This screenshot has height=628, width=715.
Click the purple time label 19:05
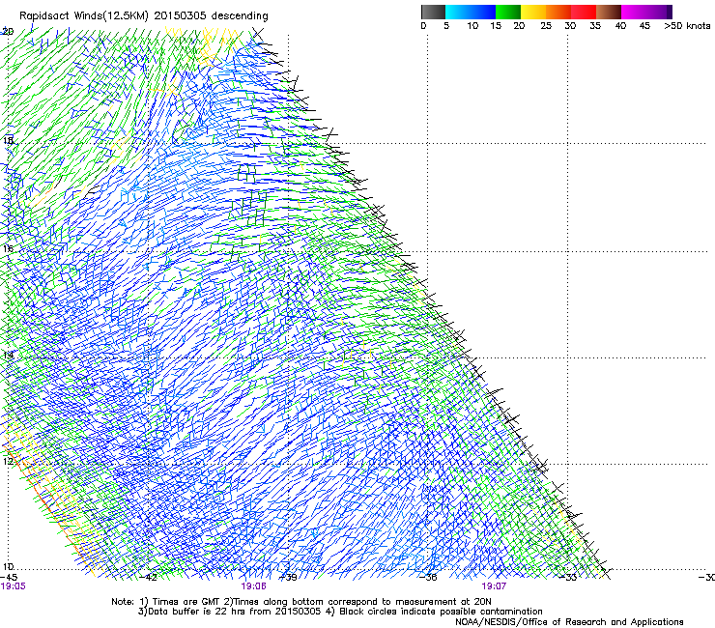[14, 586]
